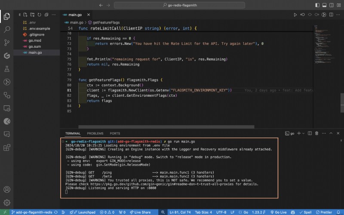
Task: Click the go-redis-flagsmith command center search
Action: 179,5
